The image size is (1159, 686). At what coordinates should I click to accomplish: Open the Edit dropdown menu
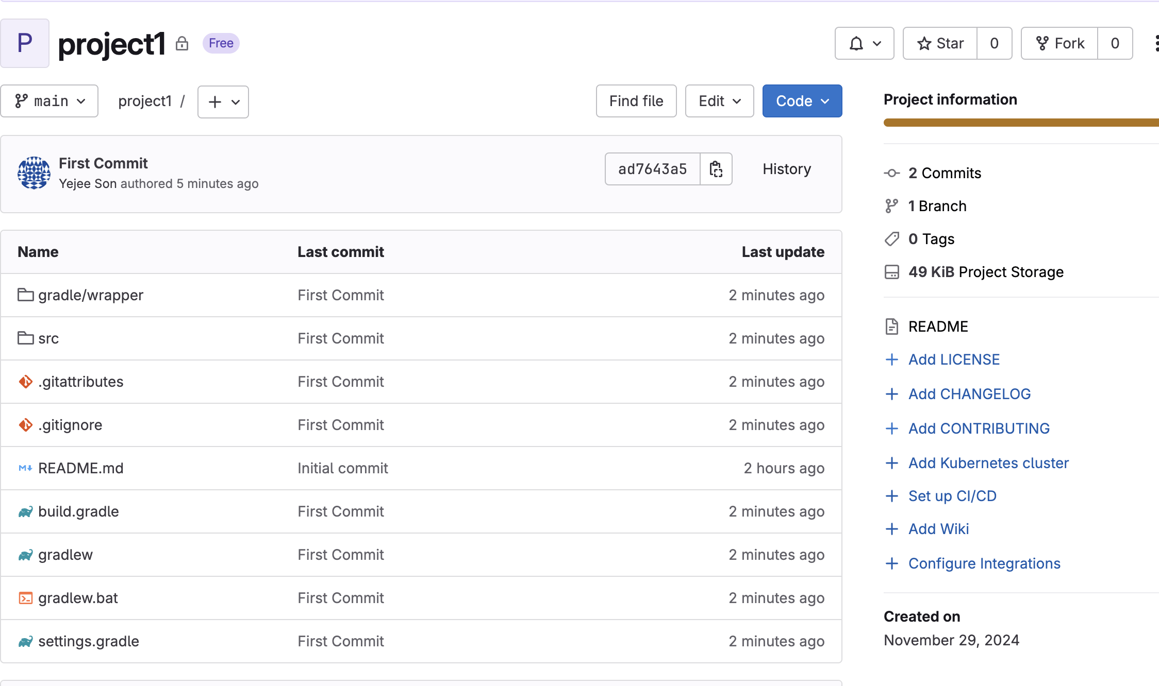719,101
